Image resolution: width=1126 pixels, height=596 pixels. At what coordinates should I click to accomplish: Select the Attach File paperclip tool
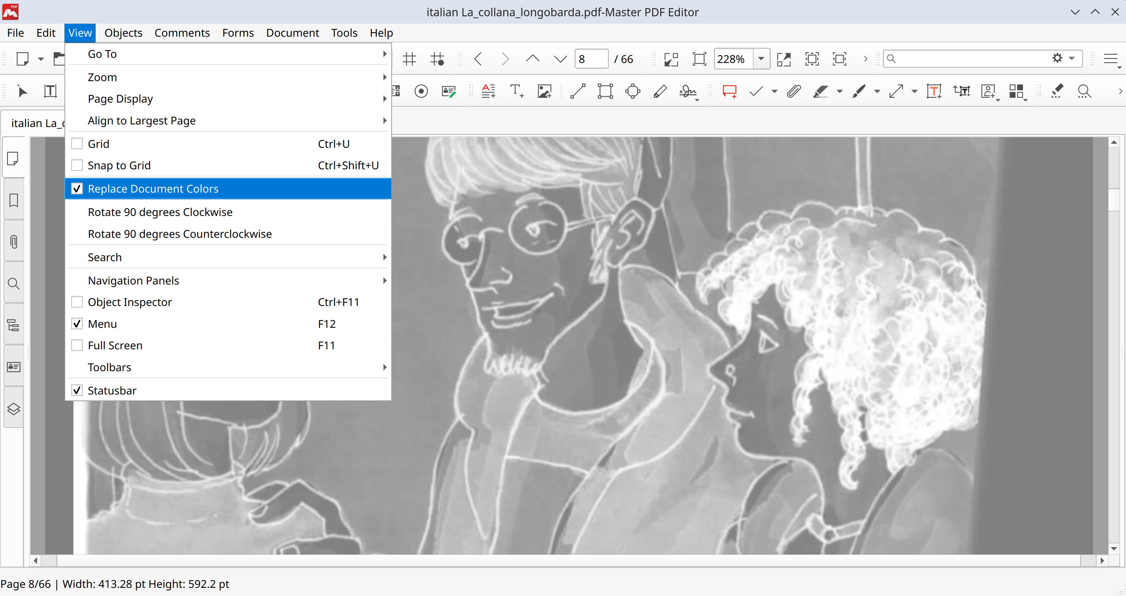794,91
